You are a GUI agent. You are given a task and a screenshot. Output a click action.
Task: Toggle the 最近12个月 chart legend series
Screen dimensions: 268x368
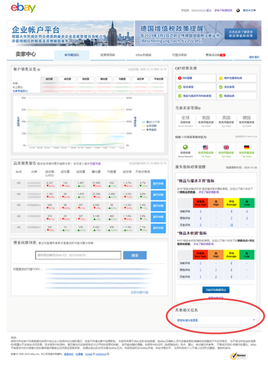151,122
